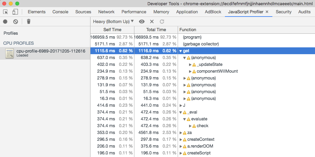This screenshot has height=157, width=315.
Task: Click warning icon beside evaluate
Action: click(188, 119)
